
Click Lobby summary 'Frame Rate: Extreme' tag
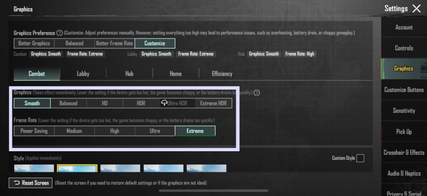tap(196, 54)
